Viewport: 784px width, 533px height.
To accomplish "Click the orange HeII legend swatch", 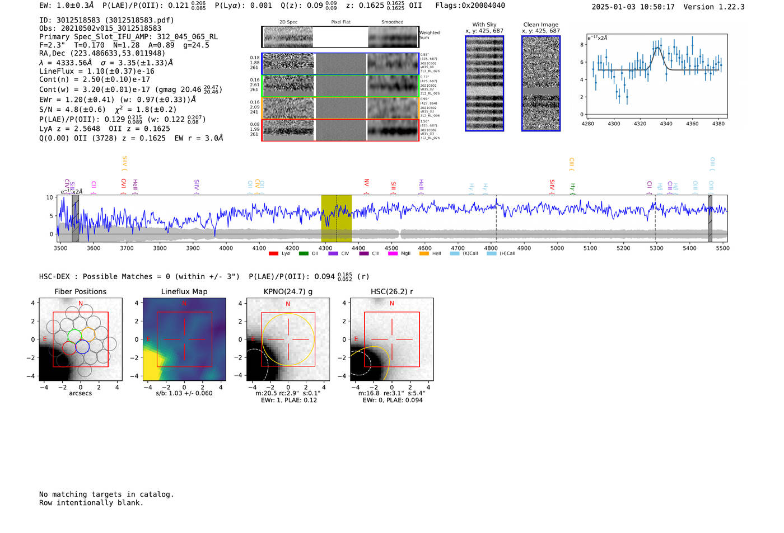I will 424,253.
